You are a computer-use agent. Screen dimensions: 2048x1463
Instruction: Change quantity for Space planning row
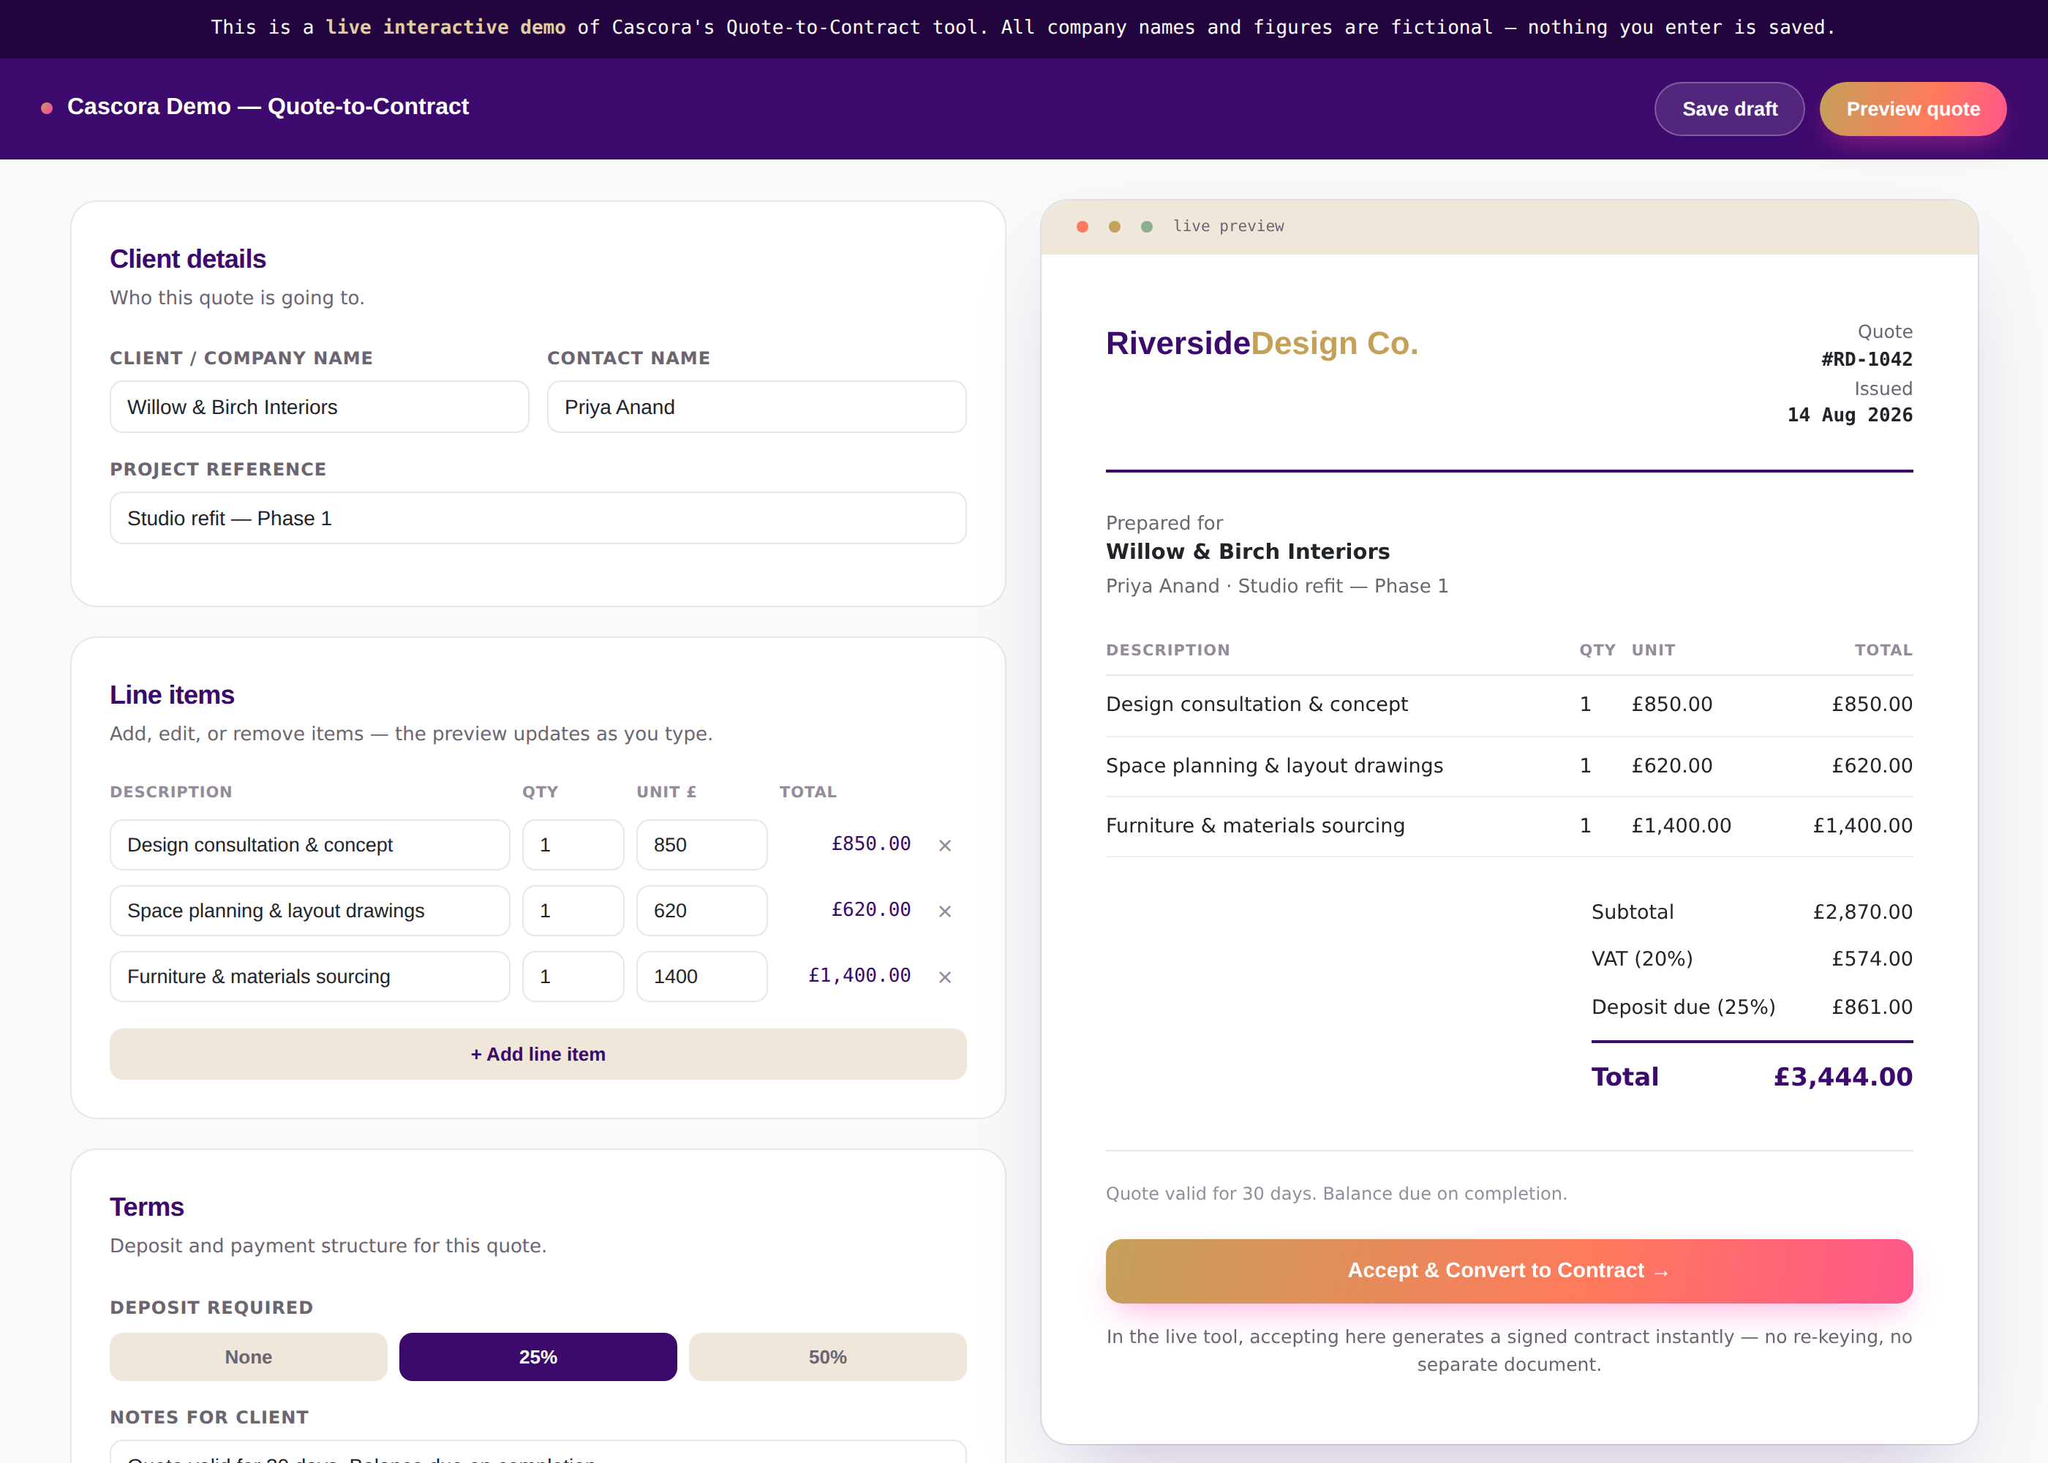click(573, 911)
